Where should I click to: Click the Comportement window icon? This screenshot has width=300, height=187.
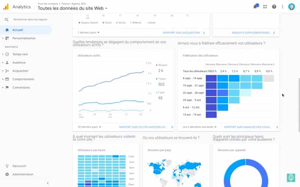coord(7,79)
